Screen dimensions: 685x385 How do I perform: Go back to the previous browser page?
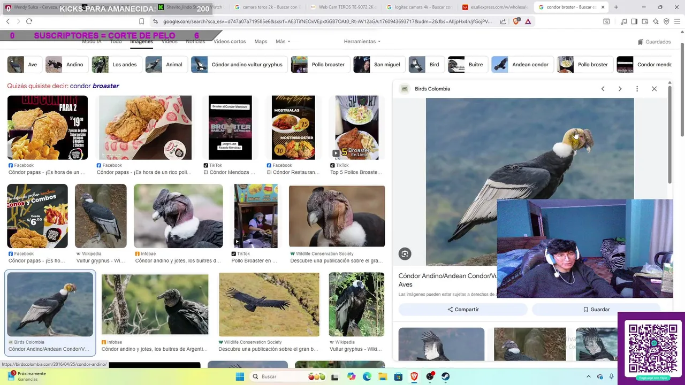(7, 21)
